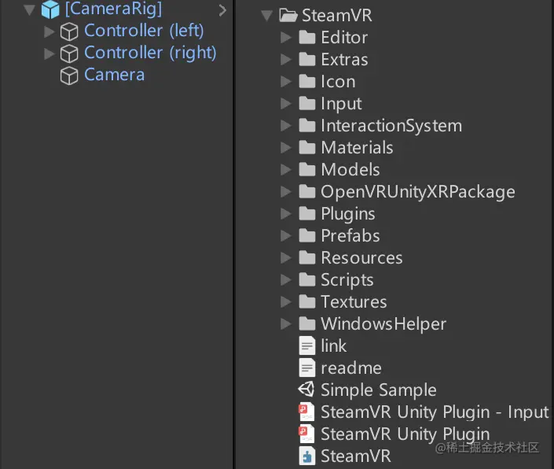Click the Simple Sample Unity scene icon

coord(306,390)
